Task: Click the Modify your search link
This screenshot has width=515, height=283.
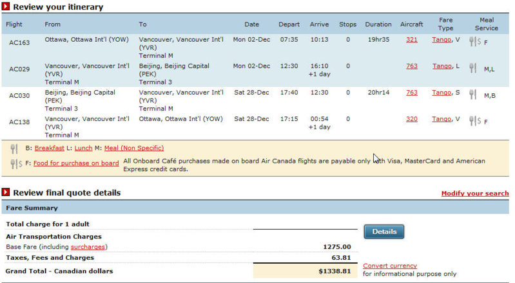Action: [474, 193]
